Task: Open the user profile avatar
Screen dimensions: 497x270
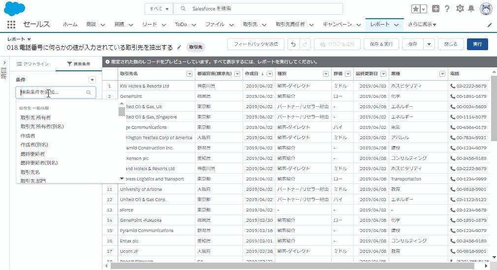Action: [x=486, y=9]
